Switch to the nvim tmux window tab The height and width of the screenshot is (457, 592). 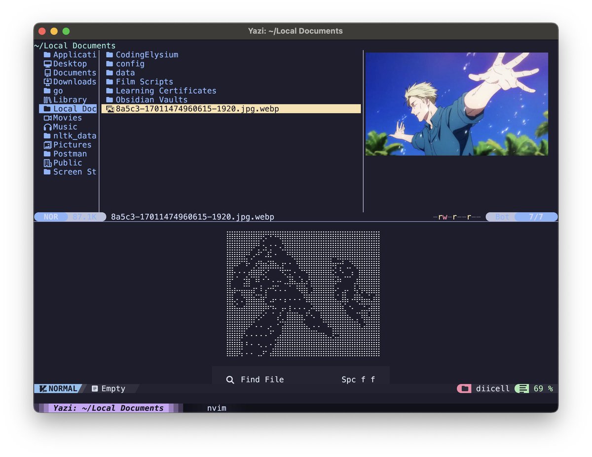pyautogui.click(x=217, y=408)
